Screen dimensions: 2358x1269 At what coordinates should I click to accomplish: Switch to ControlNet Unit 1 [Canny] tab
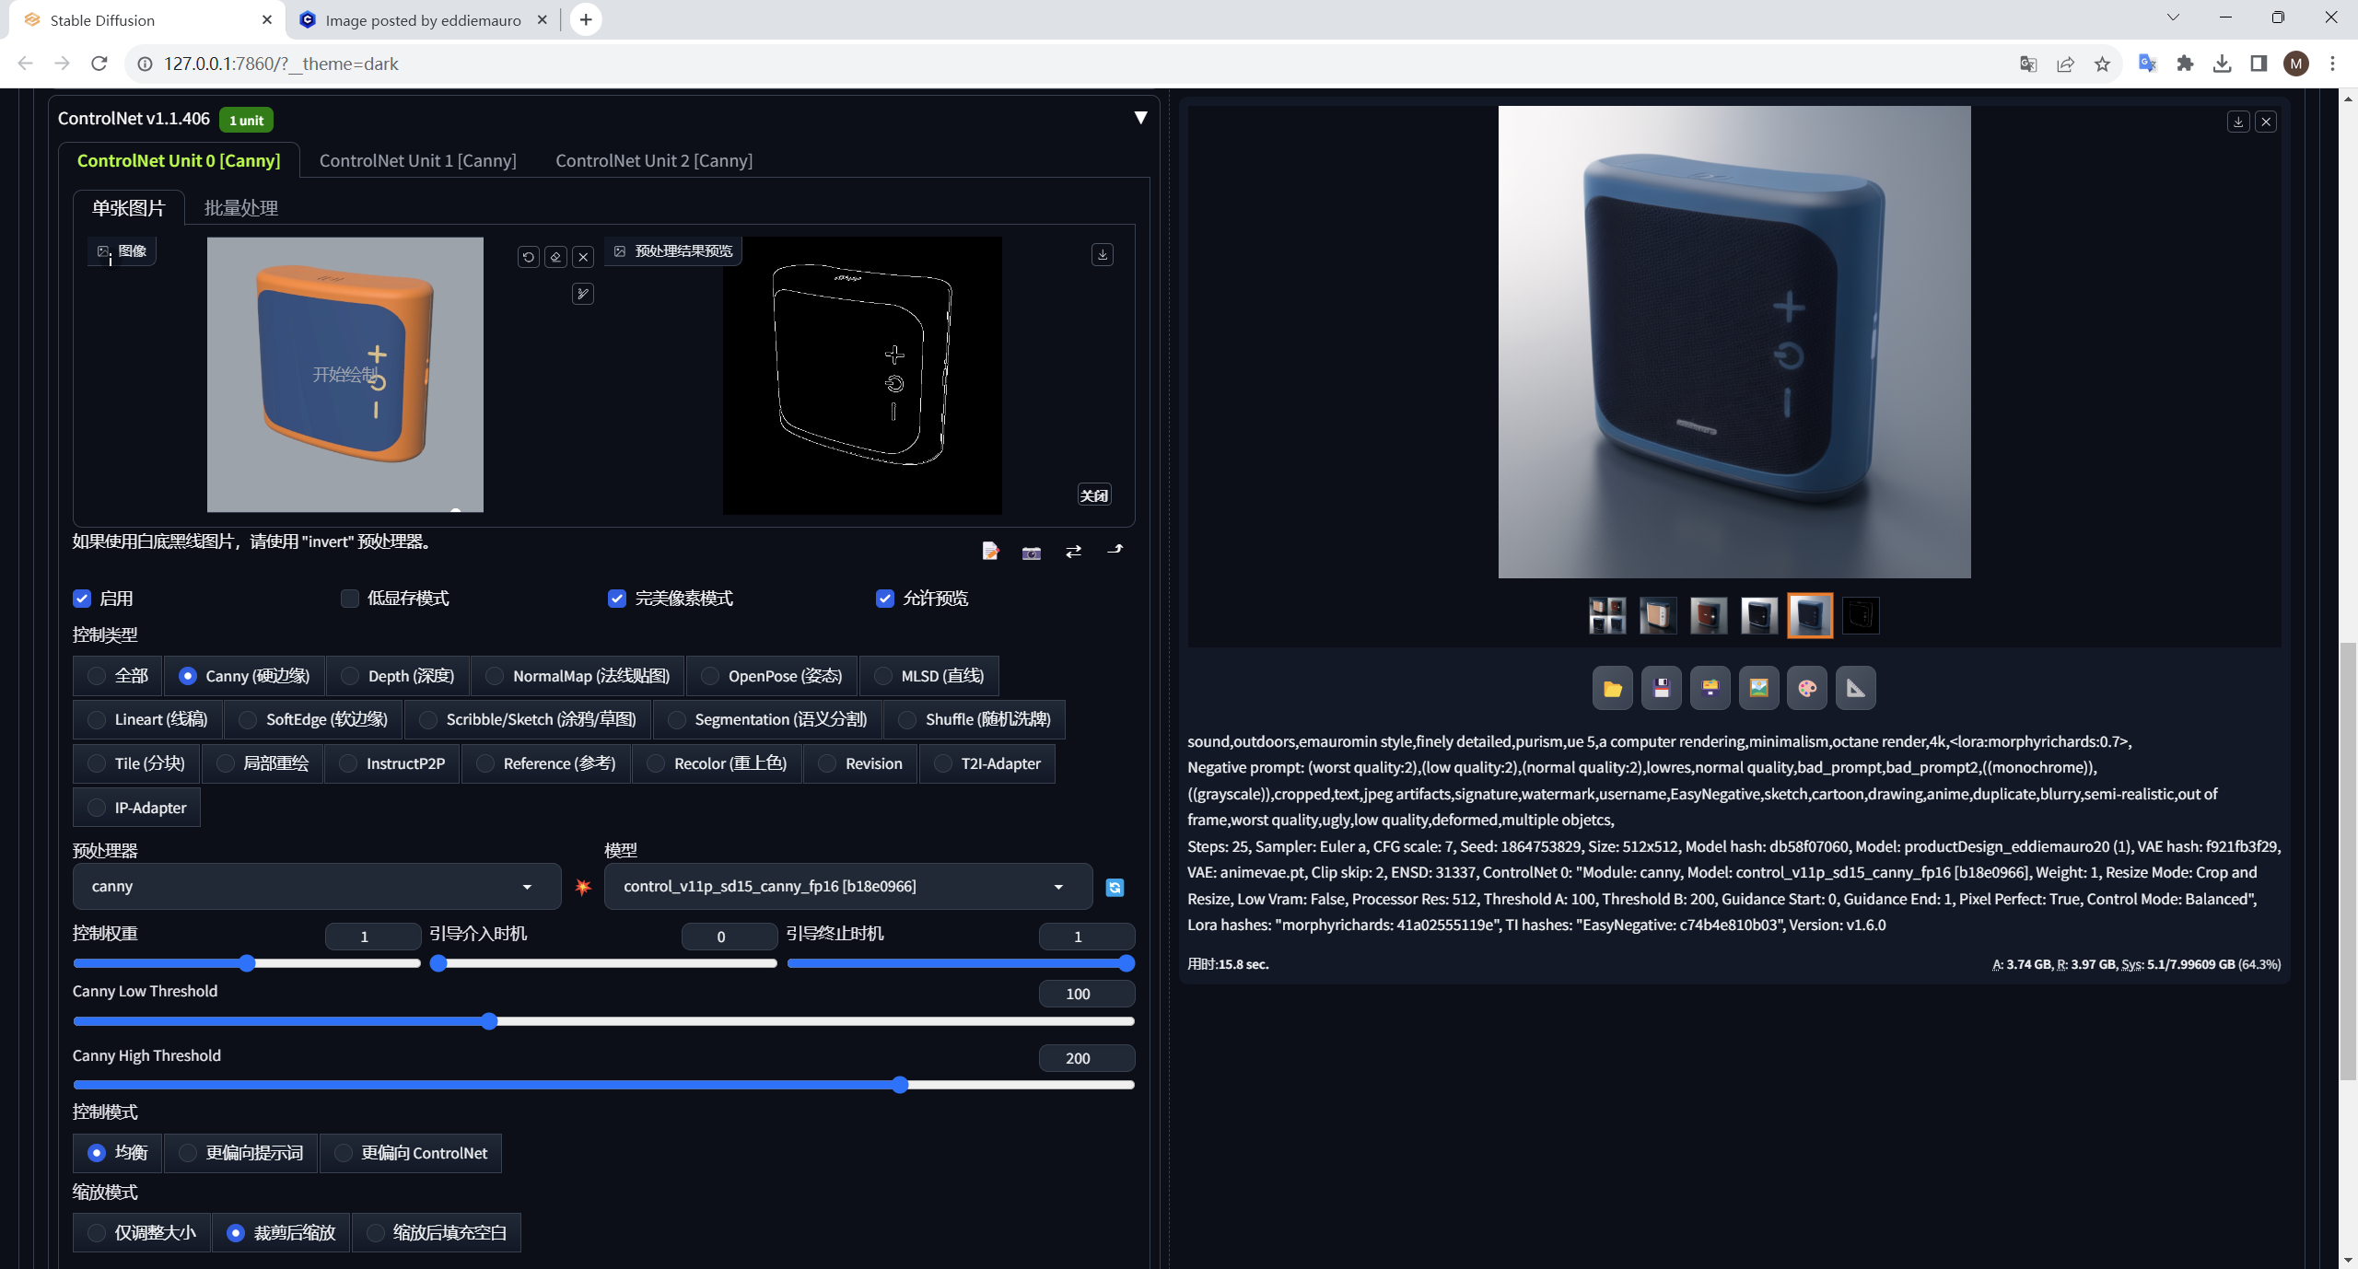coord(418,160)
